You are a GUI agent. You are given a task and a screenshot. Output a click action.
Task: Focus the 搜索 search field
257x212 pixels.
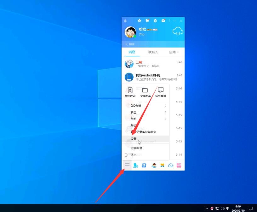[153, 44]
